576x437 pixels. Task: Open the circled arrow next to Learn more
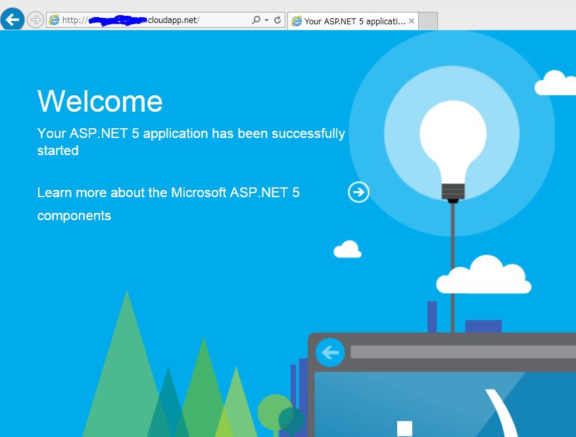click(358, 192)
